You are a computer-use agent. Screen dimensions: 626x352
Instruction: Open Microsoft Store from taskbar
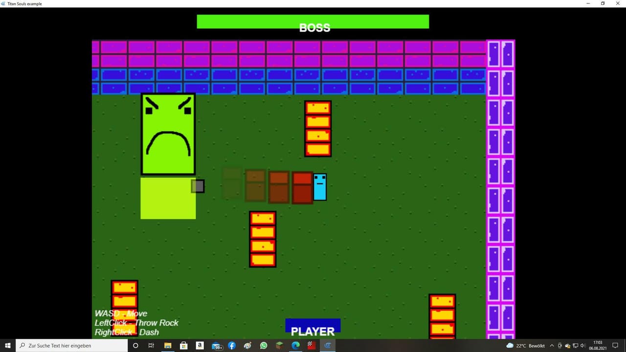184,345
